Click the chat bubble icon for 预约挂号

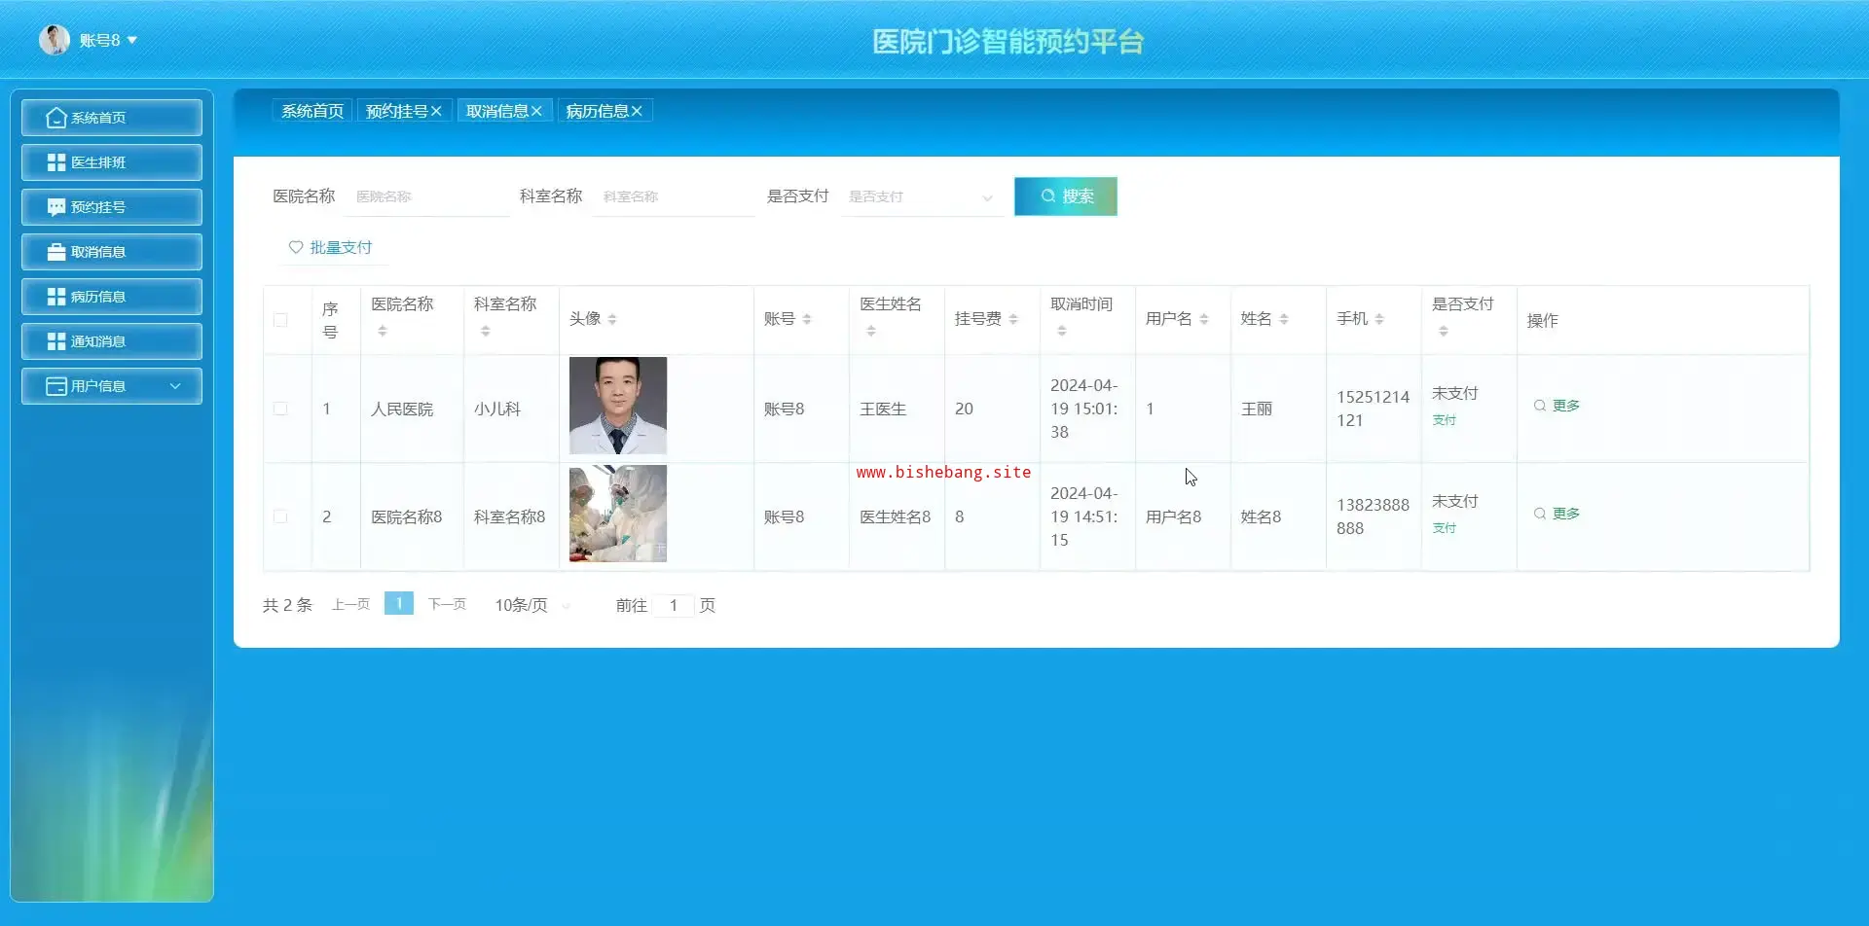[56, 207]
